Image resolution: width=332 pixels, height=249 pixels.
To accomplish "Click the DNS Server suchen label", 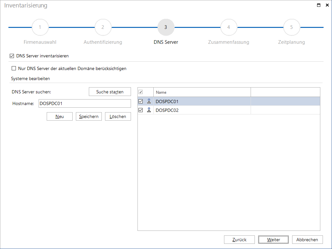I will [x=31, y=92].
